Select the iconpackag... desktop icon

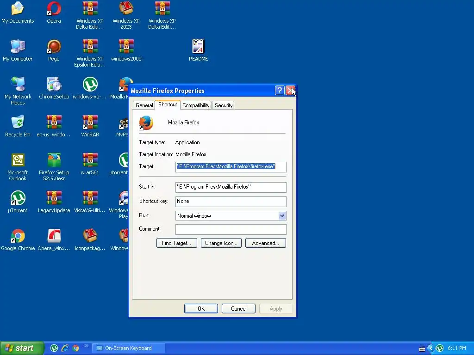[x=90, y=240]
